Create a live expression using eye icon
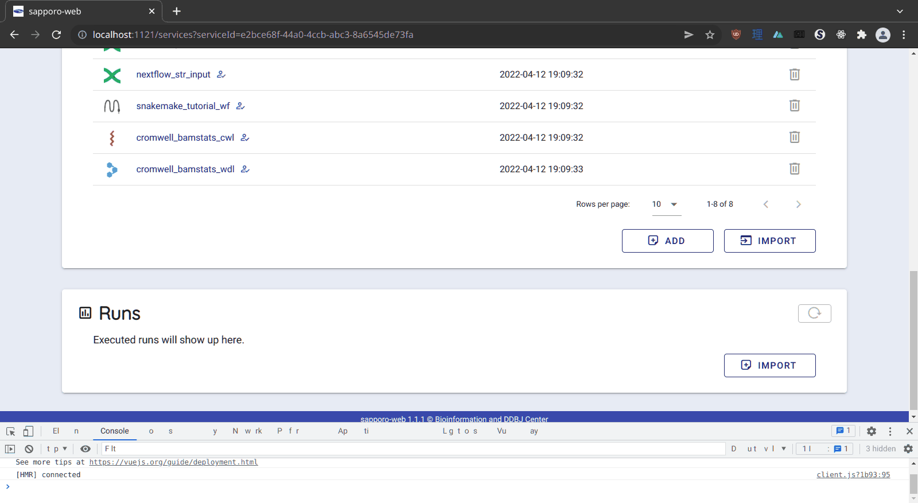918x503 pixels. [x=85, y=449]
